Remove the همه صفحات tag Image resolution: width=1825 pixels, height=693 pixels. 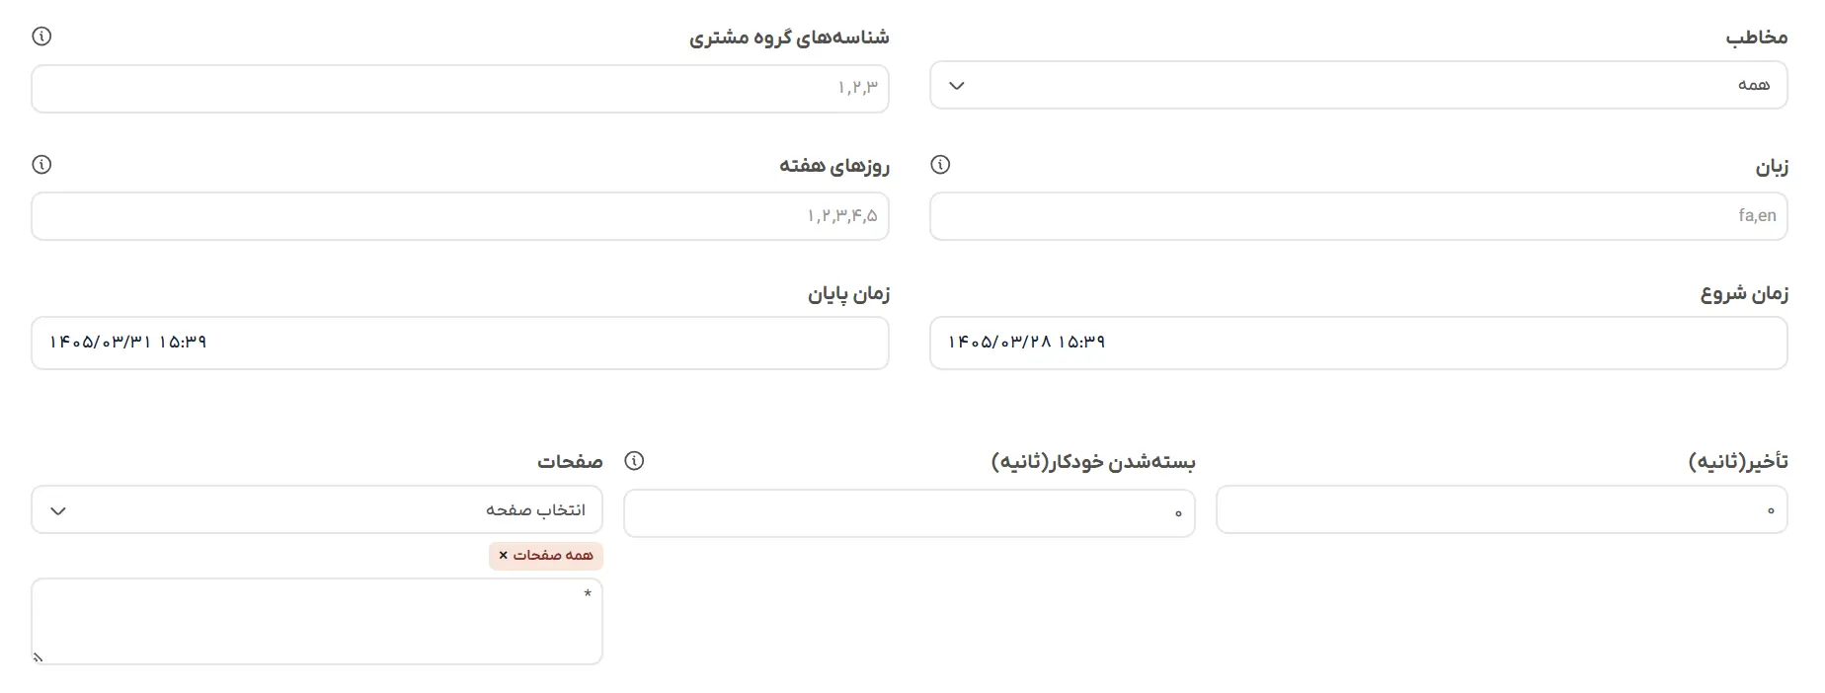click(503, 556)
